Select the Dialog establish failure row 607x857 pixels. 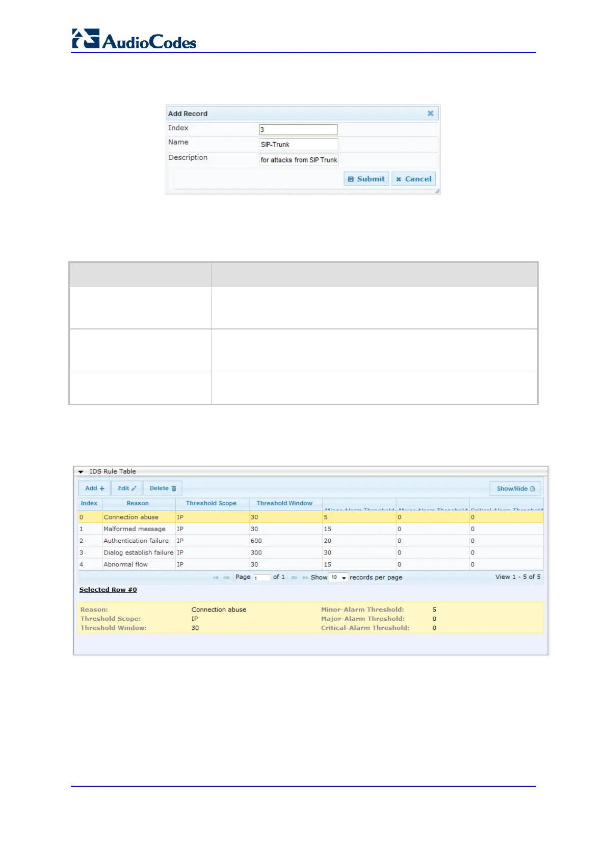pyautogui.click(x=310, y=552)
